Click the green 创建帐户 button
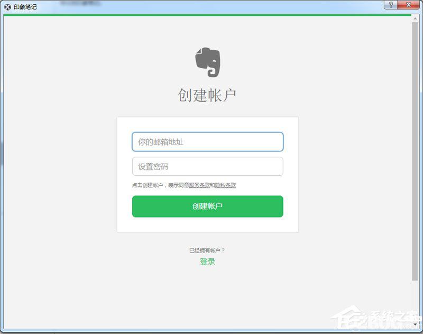 [x=207, y=206]
